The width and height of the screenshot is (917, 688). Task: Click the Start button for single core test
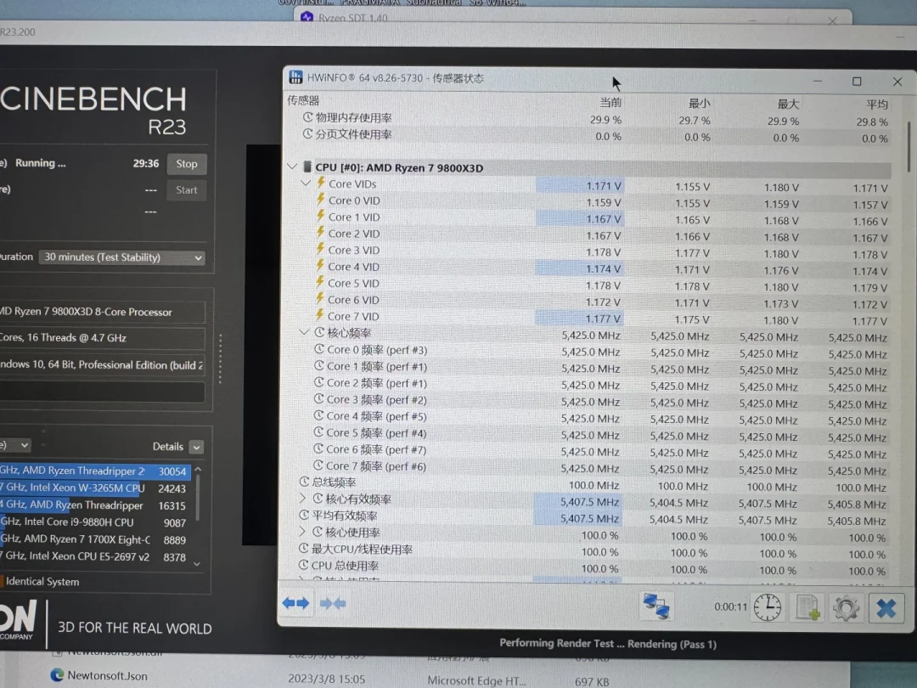(187, 190)
